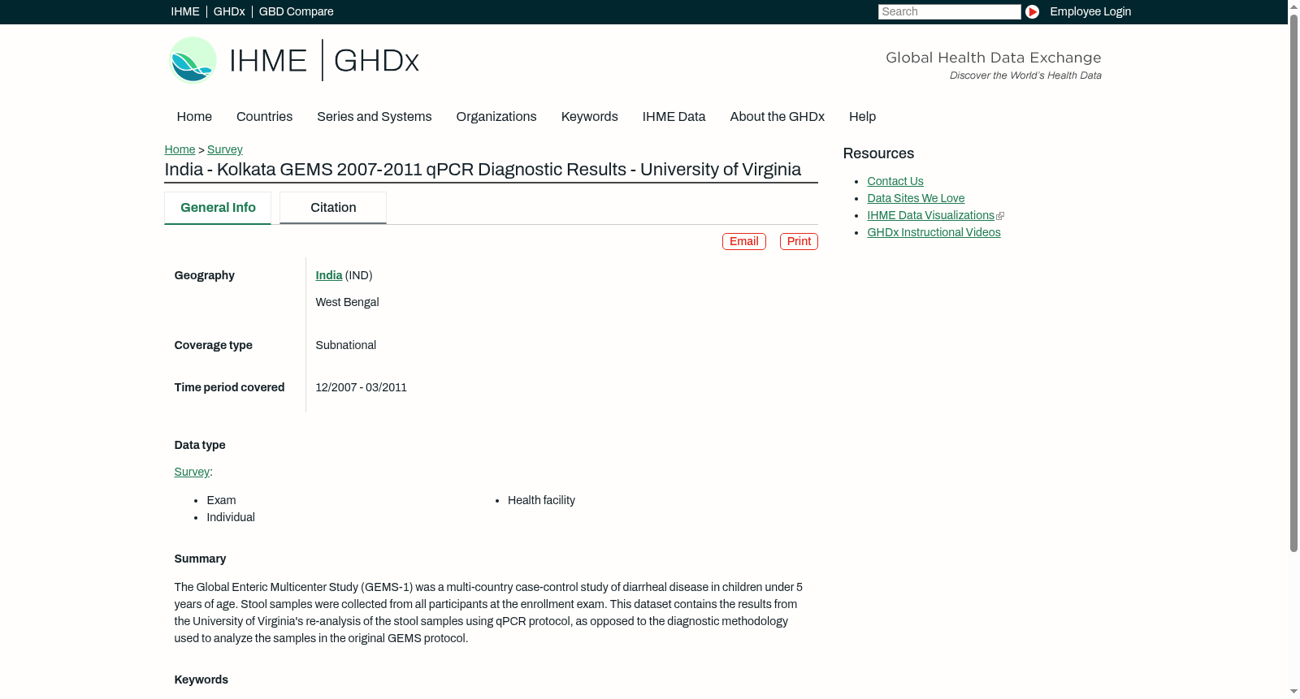This screenshot has width=1300, height=699.
Task: Go to Home in main navigation
Action: click(194, 117)
